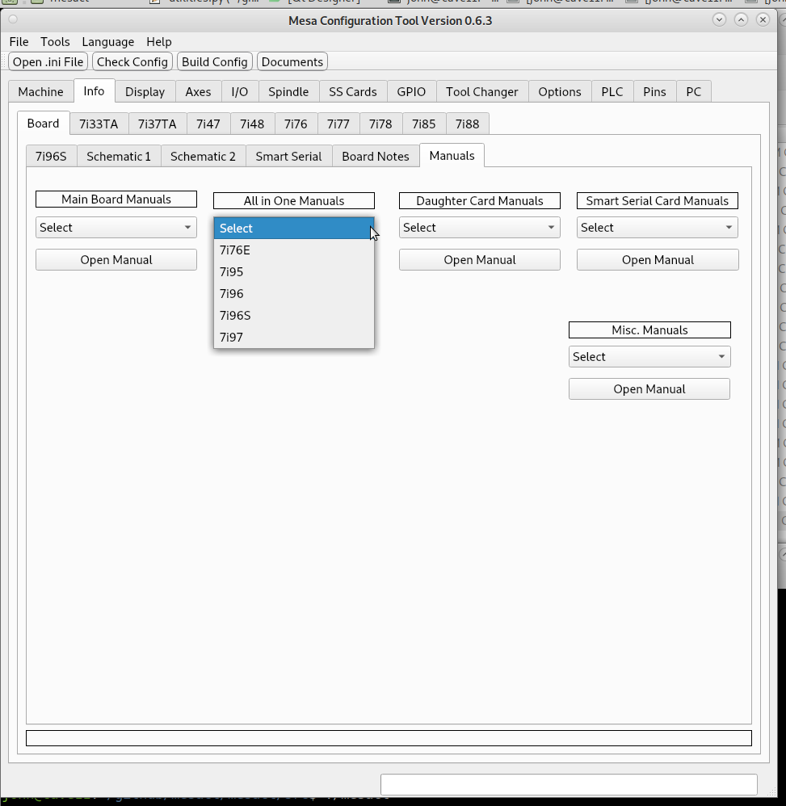Select the Info tab
The width and height of the screenshot is (786, 806).
[94, 91]
